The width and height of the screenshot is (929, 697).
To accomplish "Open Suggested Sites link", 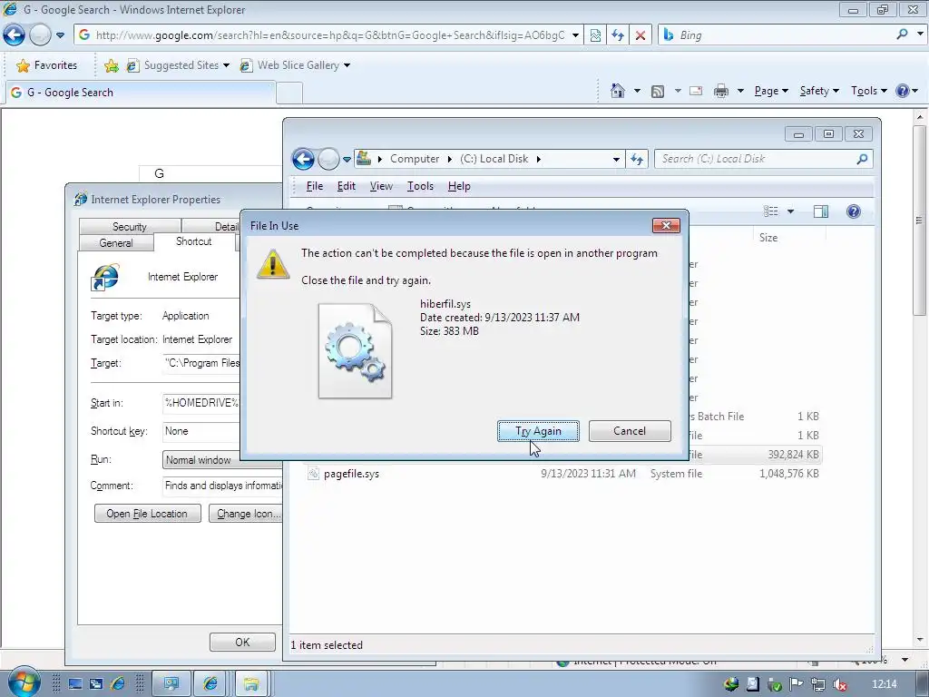I will (177, 65).
